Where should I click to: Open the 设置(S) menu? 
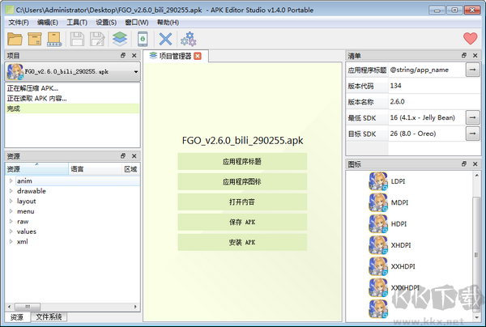pyautogui.click(x=106, y=23)
